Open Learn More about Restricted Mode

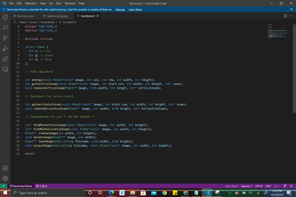(135, 9)
